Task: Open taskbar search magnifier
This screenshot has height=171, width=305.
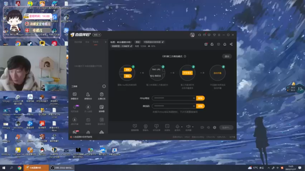Action: (11, 168)
